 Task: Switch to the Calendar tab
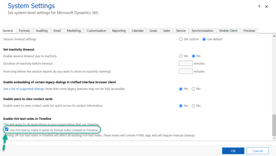pos(137,30)
